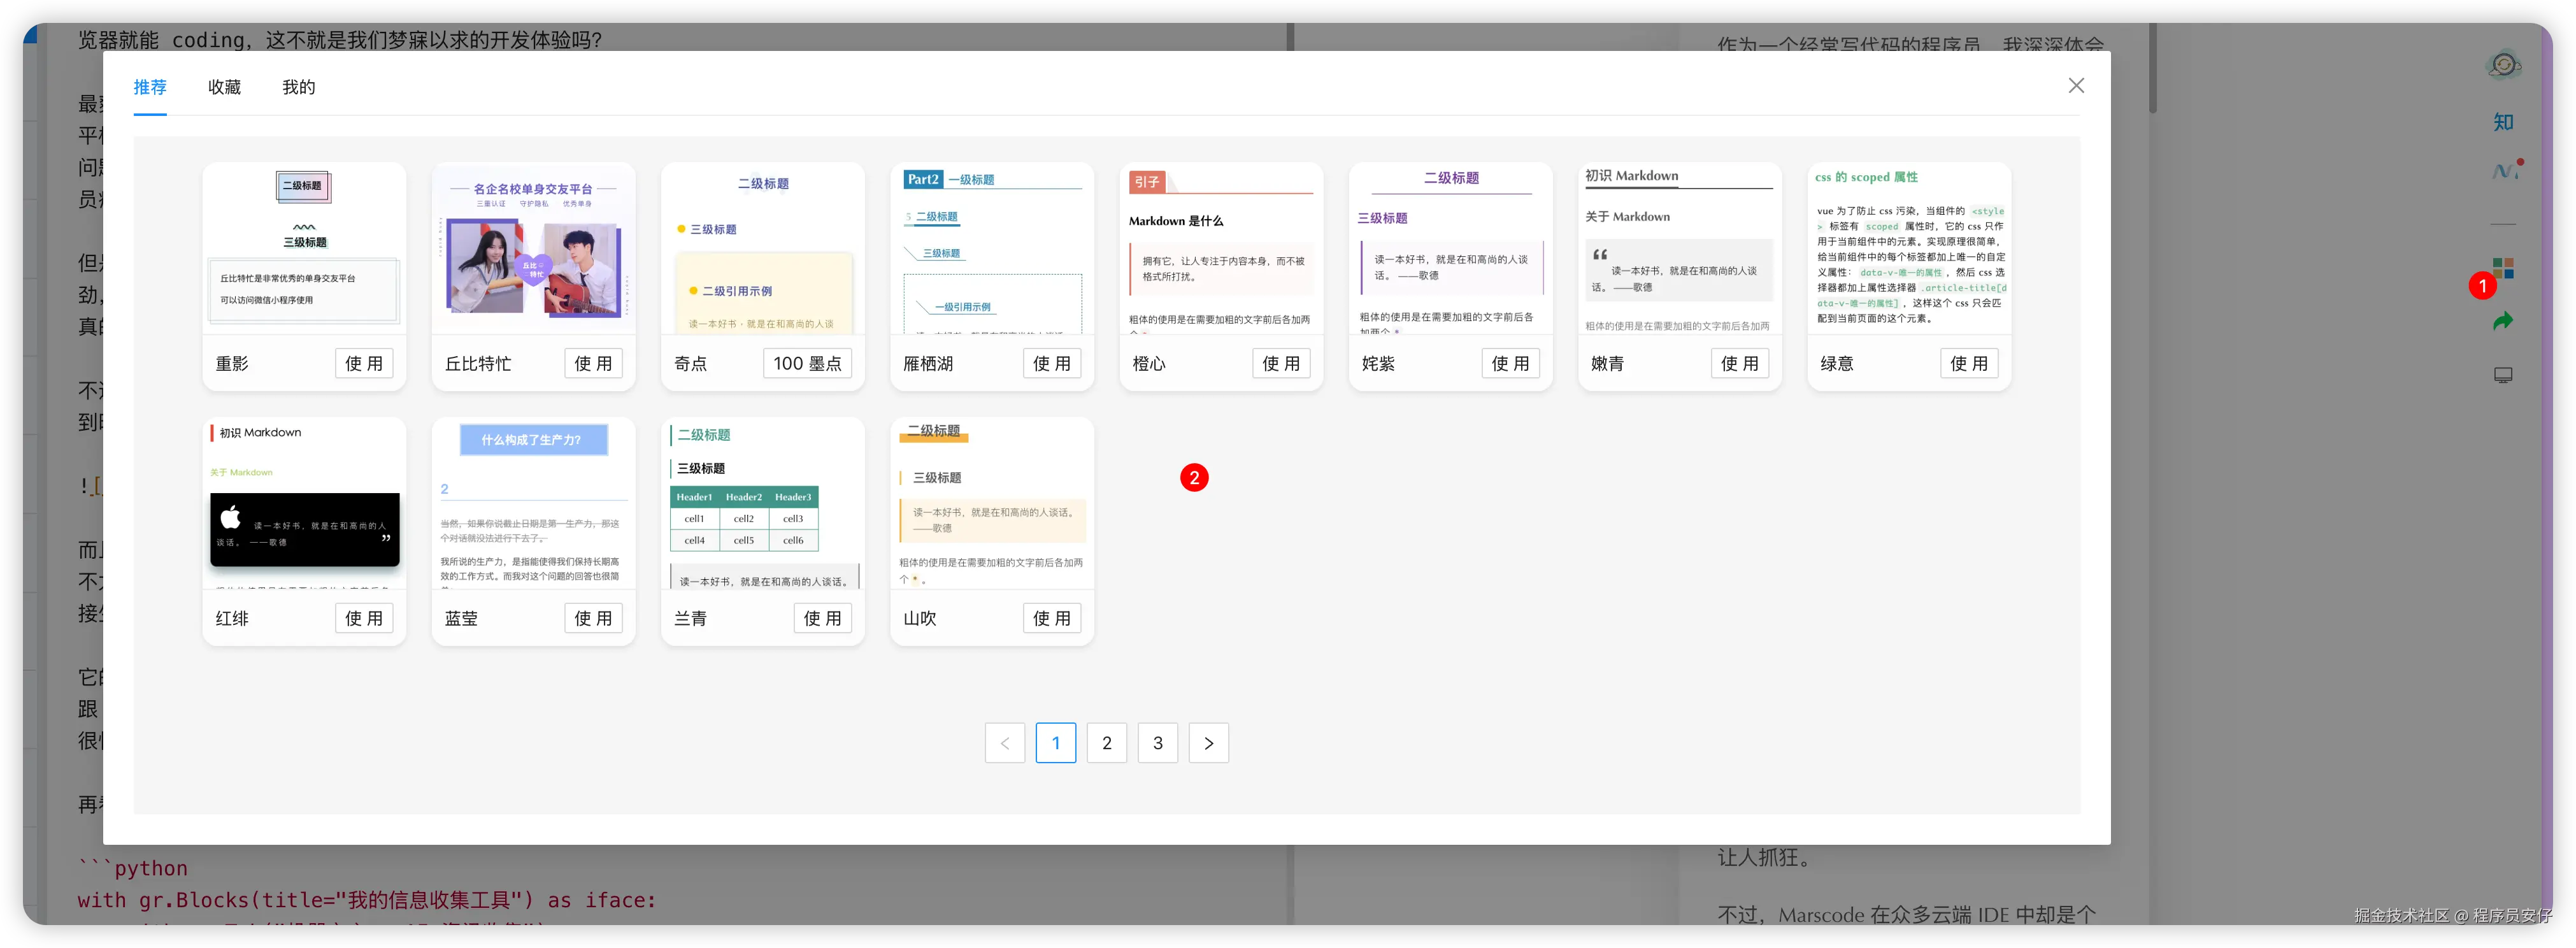
Task: Select the 推荐 tab
Action: click(x=150, y=87)
